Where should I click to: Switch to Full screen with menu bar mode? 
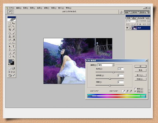point(12,72)
